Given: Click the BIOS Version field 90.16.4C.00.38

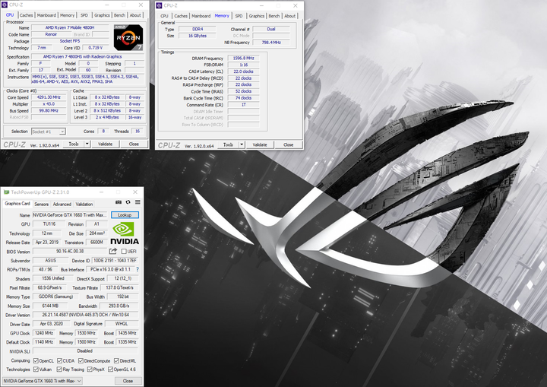Looking at the screenshot, I should [x=70, y=251].
